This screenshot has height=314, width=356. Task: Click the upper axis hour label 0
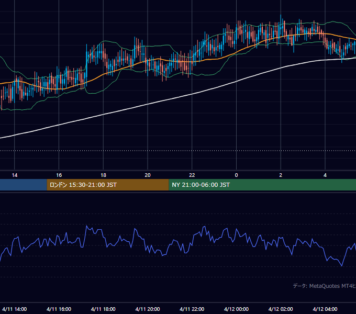point(236,175)
